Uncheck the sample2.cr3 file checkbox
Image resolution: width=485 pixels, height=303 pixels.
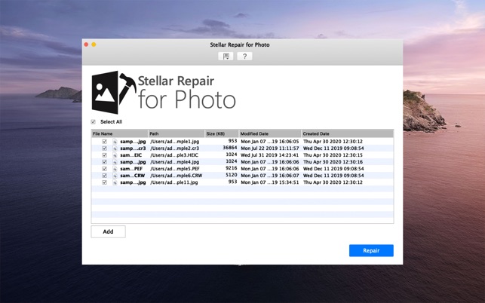coord(105,148)
